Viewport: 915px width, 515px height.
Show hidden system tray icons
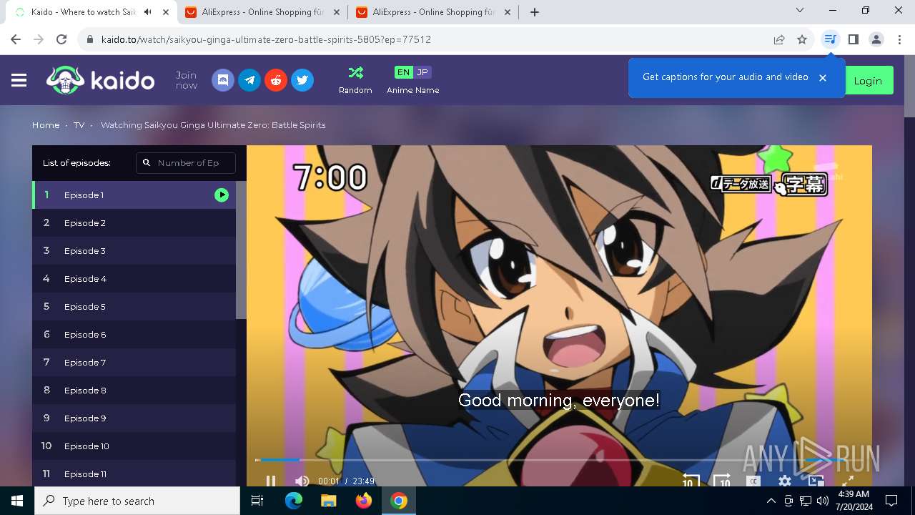pos(771,501)
